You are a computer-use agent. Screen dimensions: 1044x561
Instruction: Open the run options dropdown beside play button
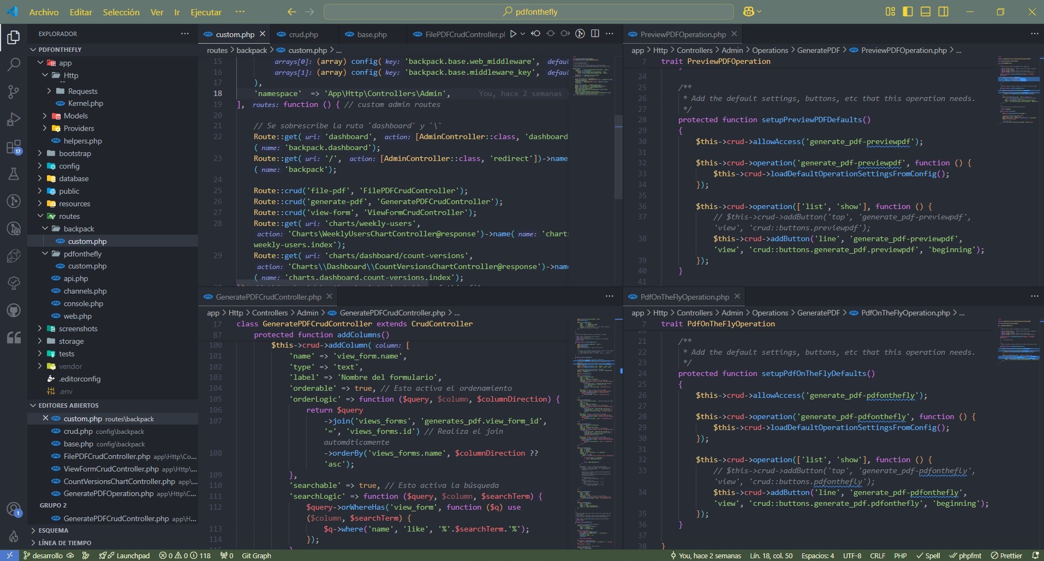coord(522,34)
